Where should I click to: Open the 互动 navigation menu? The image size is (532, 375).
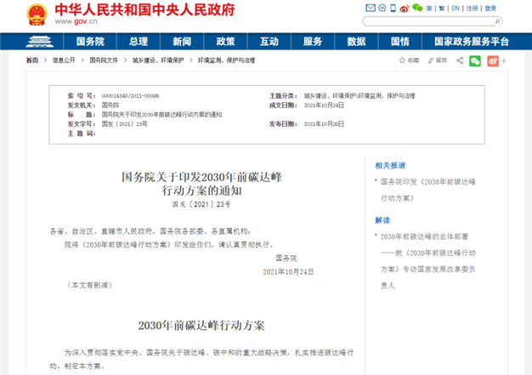point(269,42)
